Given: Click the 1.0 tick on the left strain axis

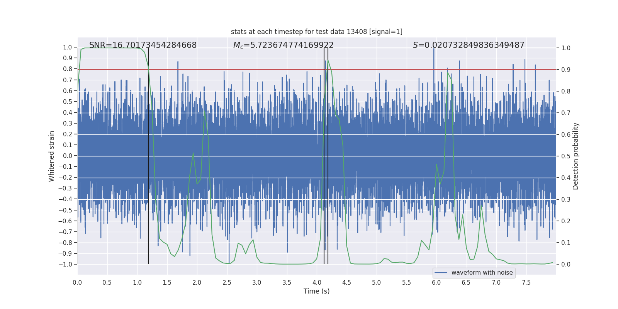Looking at the screenshot, I should 68,47.
